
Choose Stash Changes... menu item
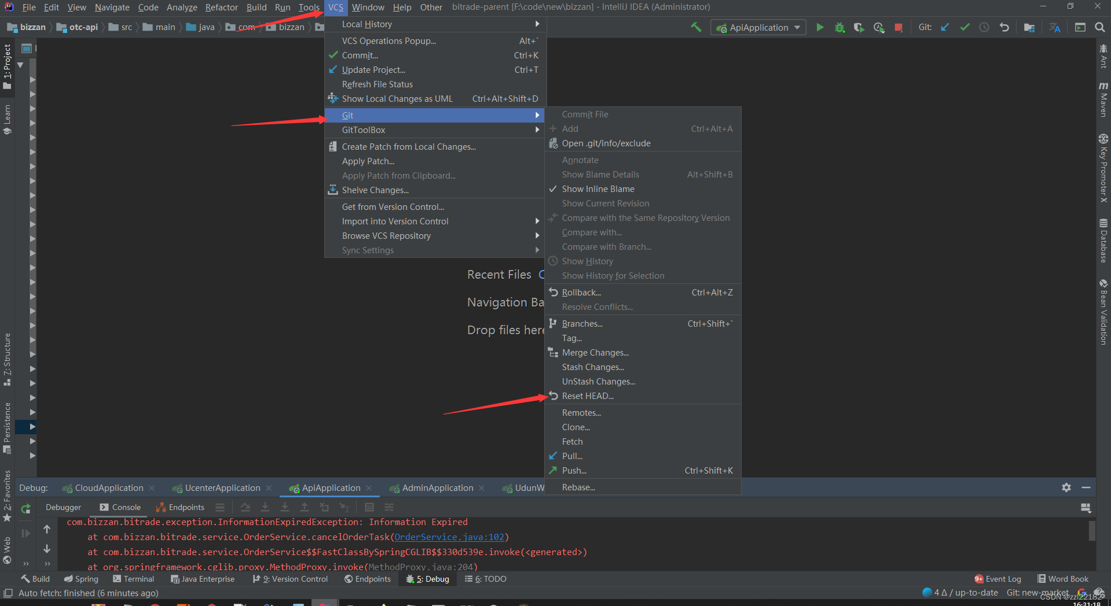pos(643,367)
